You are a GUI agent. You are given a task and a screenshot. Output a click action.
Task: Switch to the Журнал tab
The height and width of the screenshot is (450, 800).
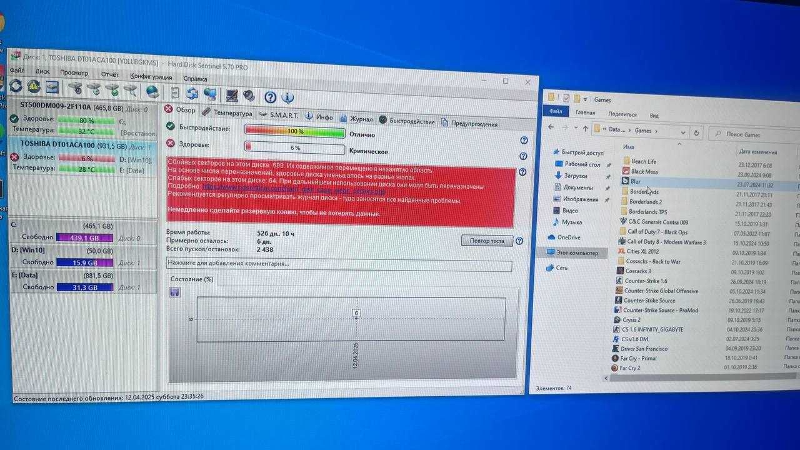[356, 119]
